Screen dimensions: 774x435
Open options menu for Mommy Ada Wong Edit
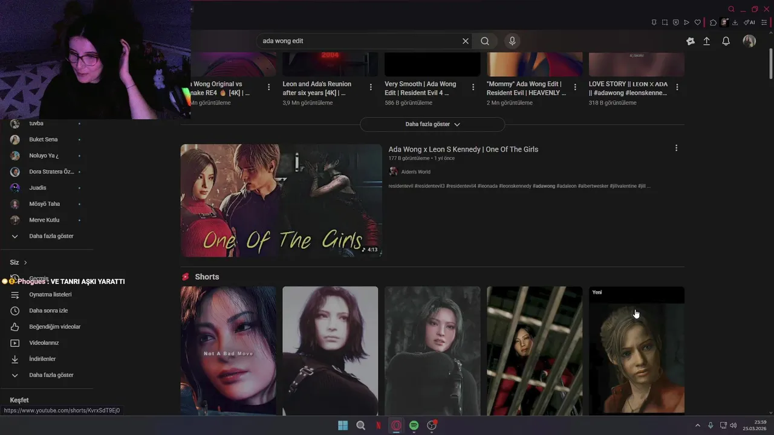coord(575,87)
